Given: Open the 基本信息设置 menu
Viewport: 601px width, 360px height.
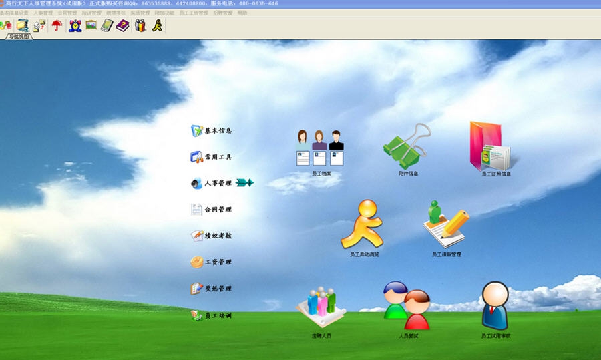Looking at the screenshot, I should [14, 13].
